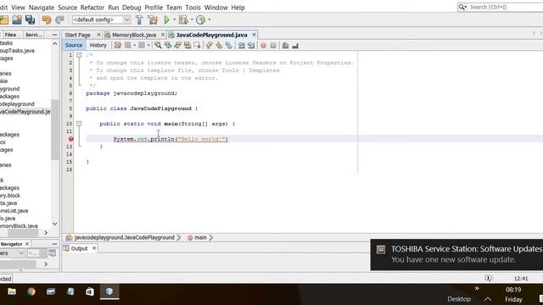This screenshot has height=305, width=543.
Task: Stop macro recording with the square icon
Action: point(273,45)
